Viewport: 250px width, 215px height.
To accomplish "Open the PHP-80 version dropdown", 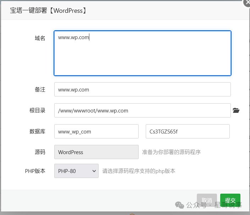I will coord(76,171).
